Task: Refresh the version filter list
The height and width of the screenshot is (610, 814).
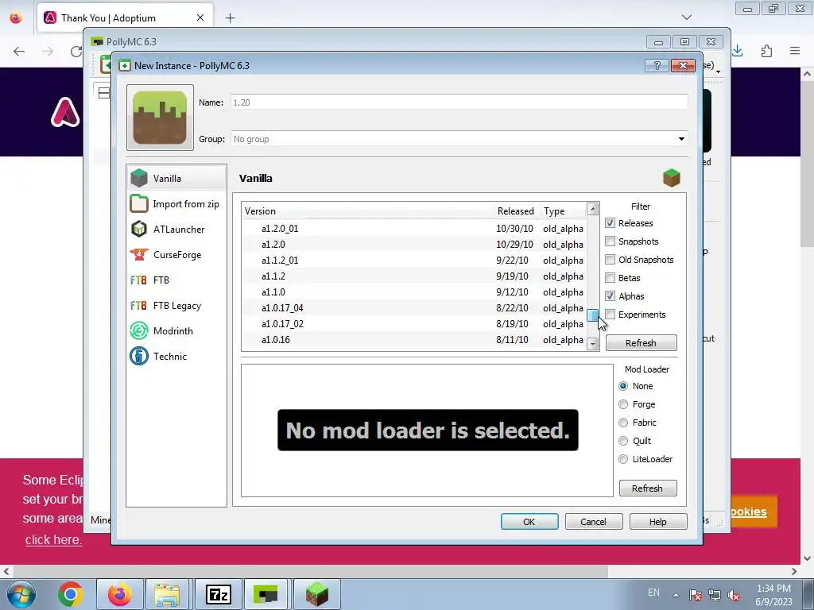Action: (642, 343)
